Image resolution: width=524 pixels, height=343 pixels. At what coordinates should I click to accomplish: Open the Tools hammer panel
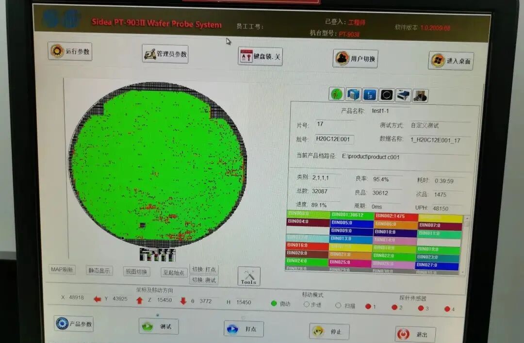coord(248,276)
